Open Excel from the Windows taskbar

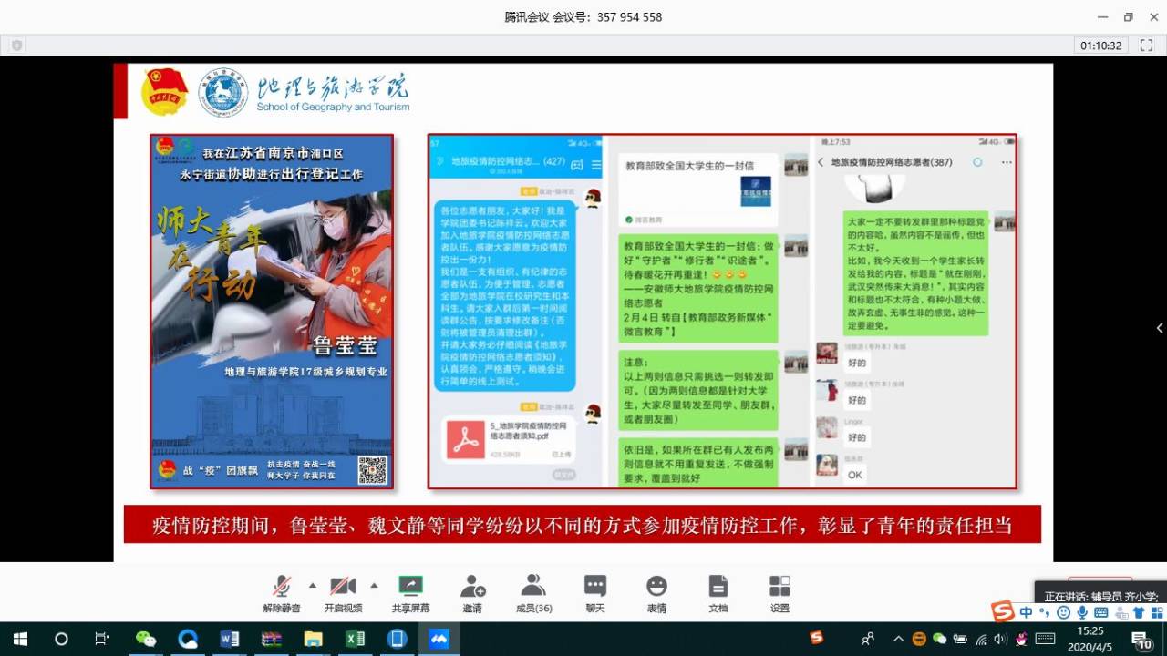pos(355,639)
